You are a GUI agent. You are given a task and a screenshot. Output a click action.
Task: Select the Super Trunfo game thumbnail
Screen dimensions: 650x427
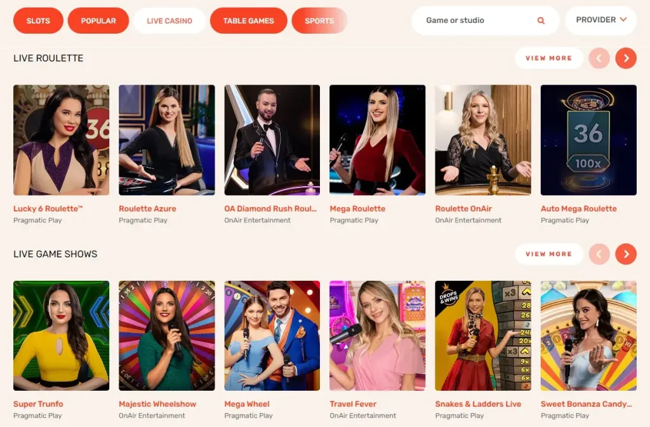[x=62, y=335]
